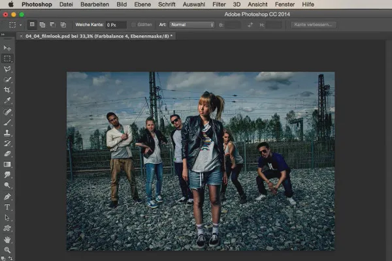The image size is (392, 261).
Task: Select the Zoom tool
Action: point(7,250)
